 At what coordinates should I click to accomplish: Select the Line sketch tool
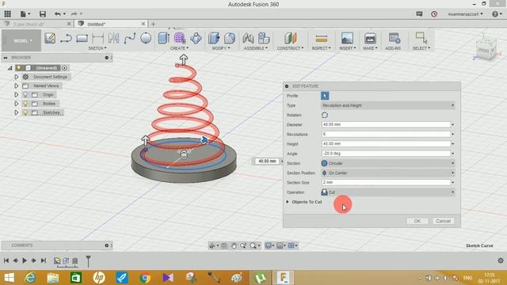(x=66, y=39)
